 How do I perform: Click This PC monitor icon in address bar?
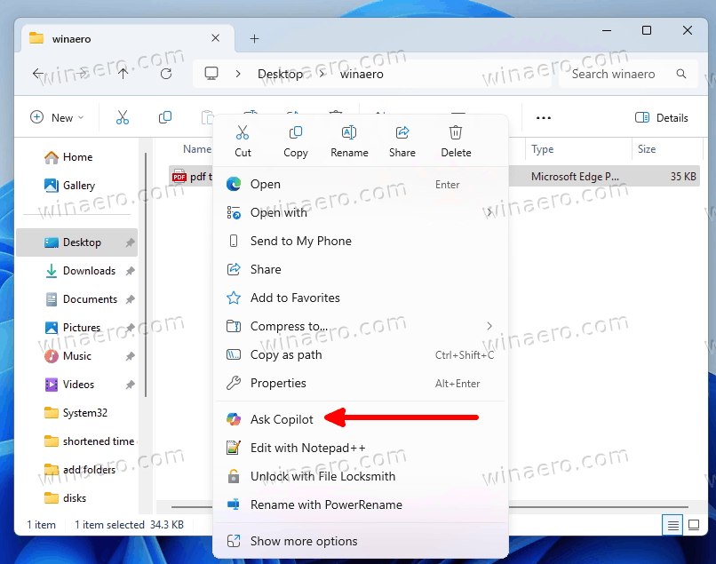211,74
